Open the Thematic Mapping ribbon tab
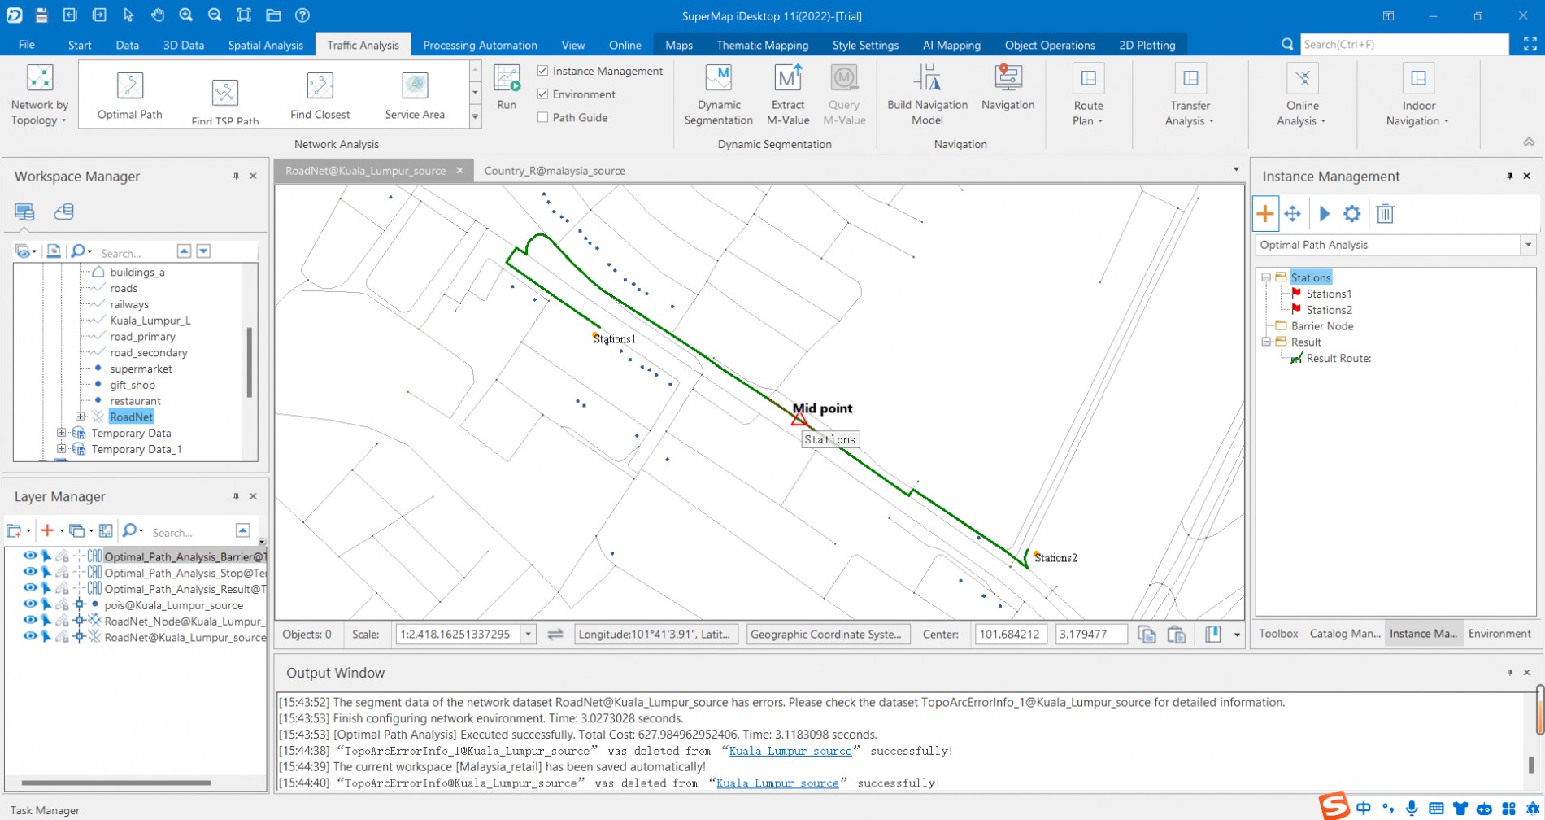 (762, 45)
